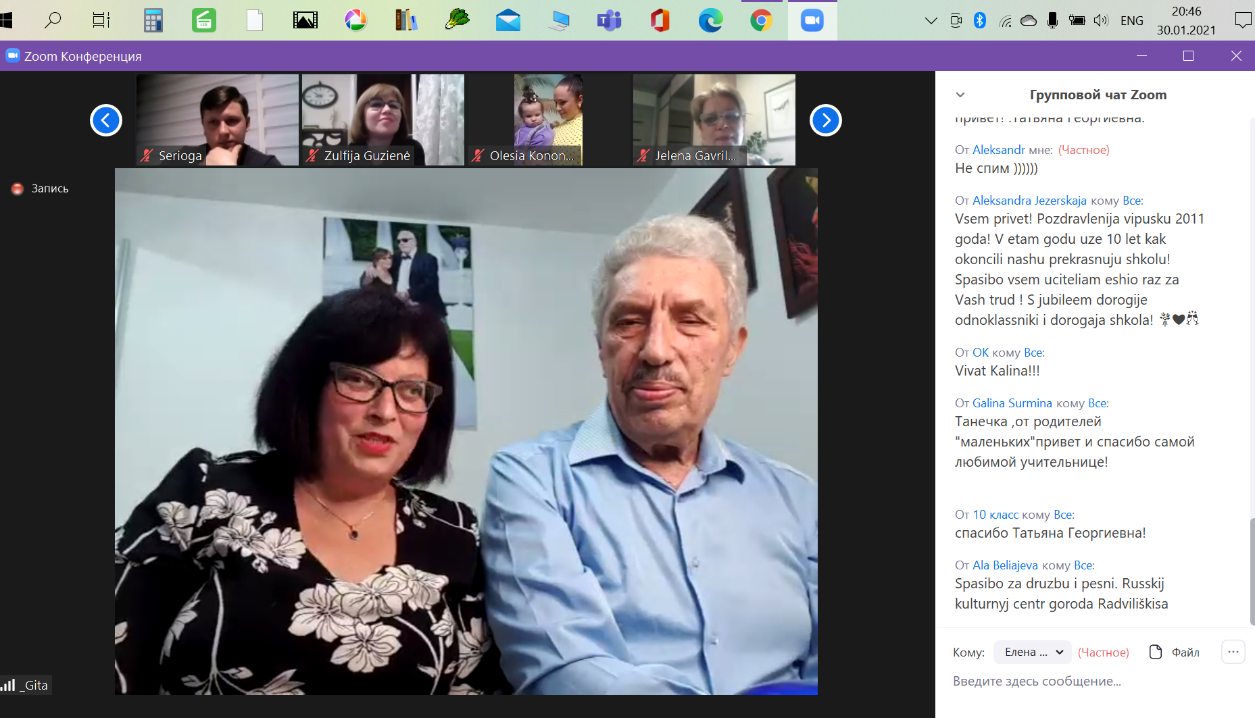Click the file attachment icon in chat
Viewport: 1255px width, 718px height.
point(1156,652)
